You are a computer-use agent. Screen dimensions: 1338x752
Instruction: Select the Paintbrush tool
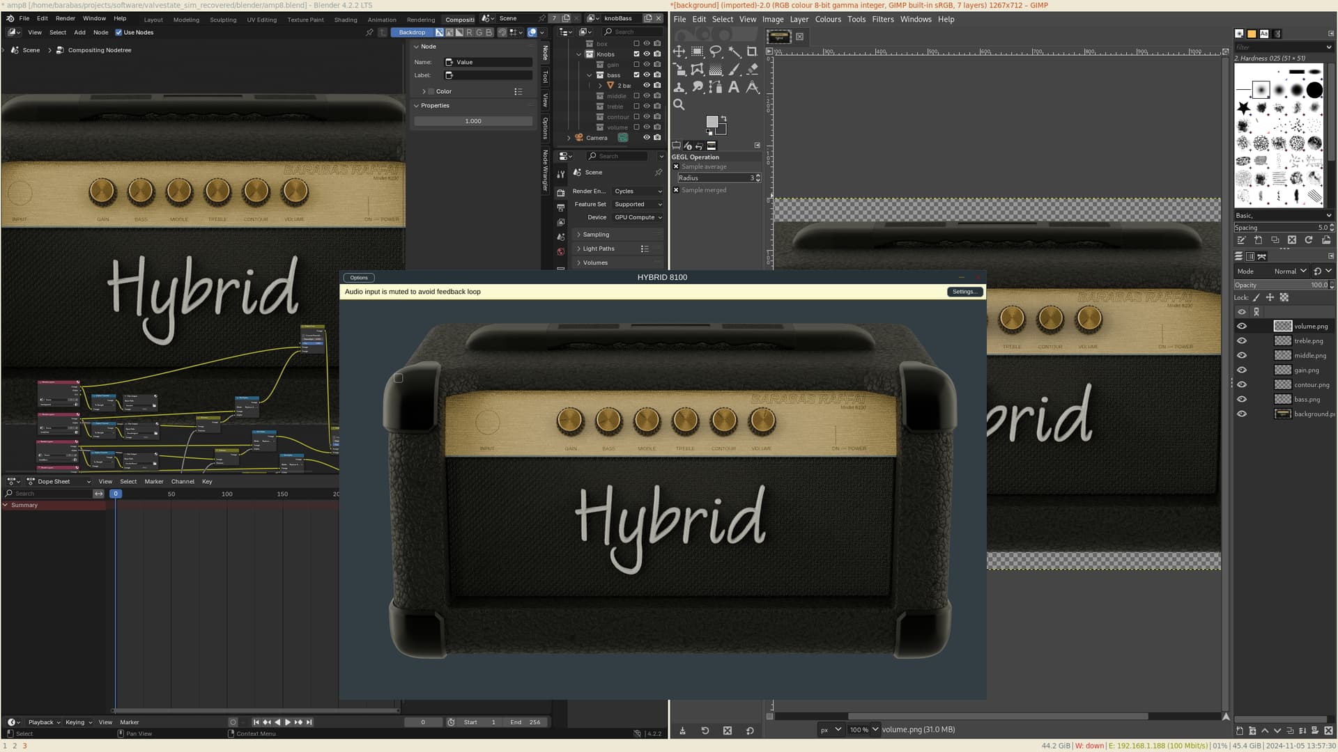(734, 70)
